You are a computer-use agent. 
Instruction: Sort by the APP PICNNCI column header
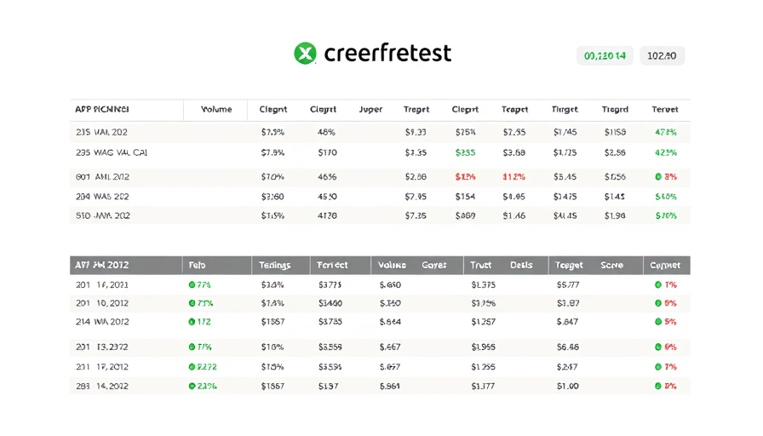101,110
